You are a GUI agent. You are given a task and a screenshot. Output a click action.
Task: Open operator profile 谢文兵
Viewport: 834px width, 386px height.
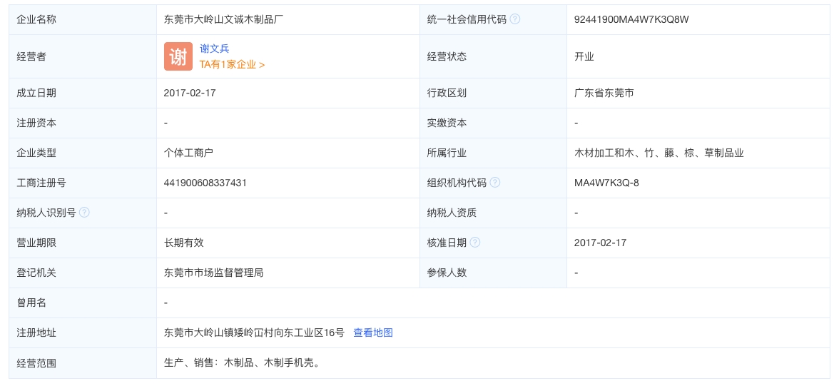click(214, 49)
